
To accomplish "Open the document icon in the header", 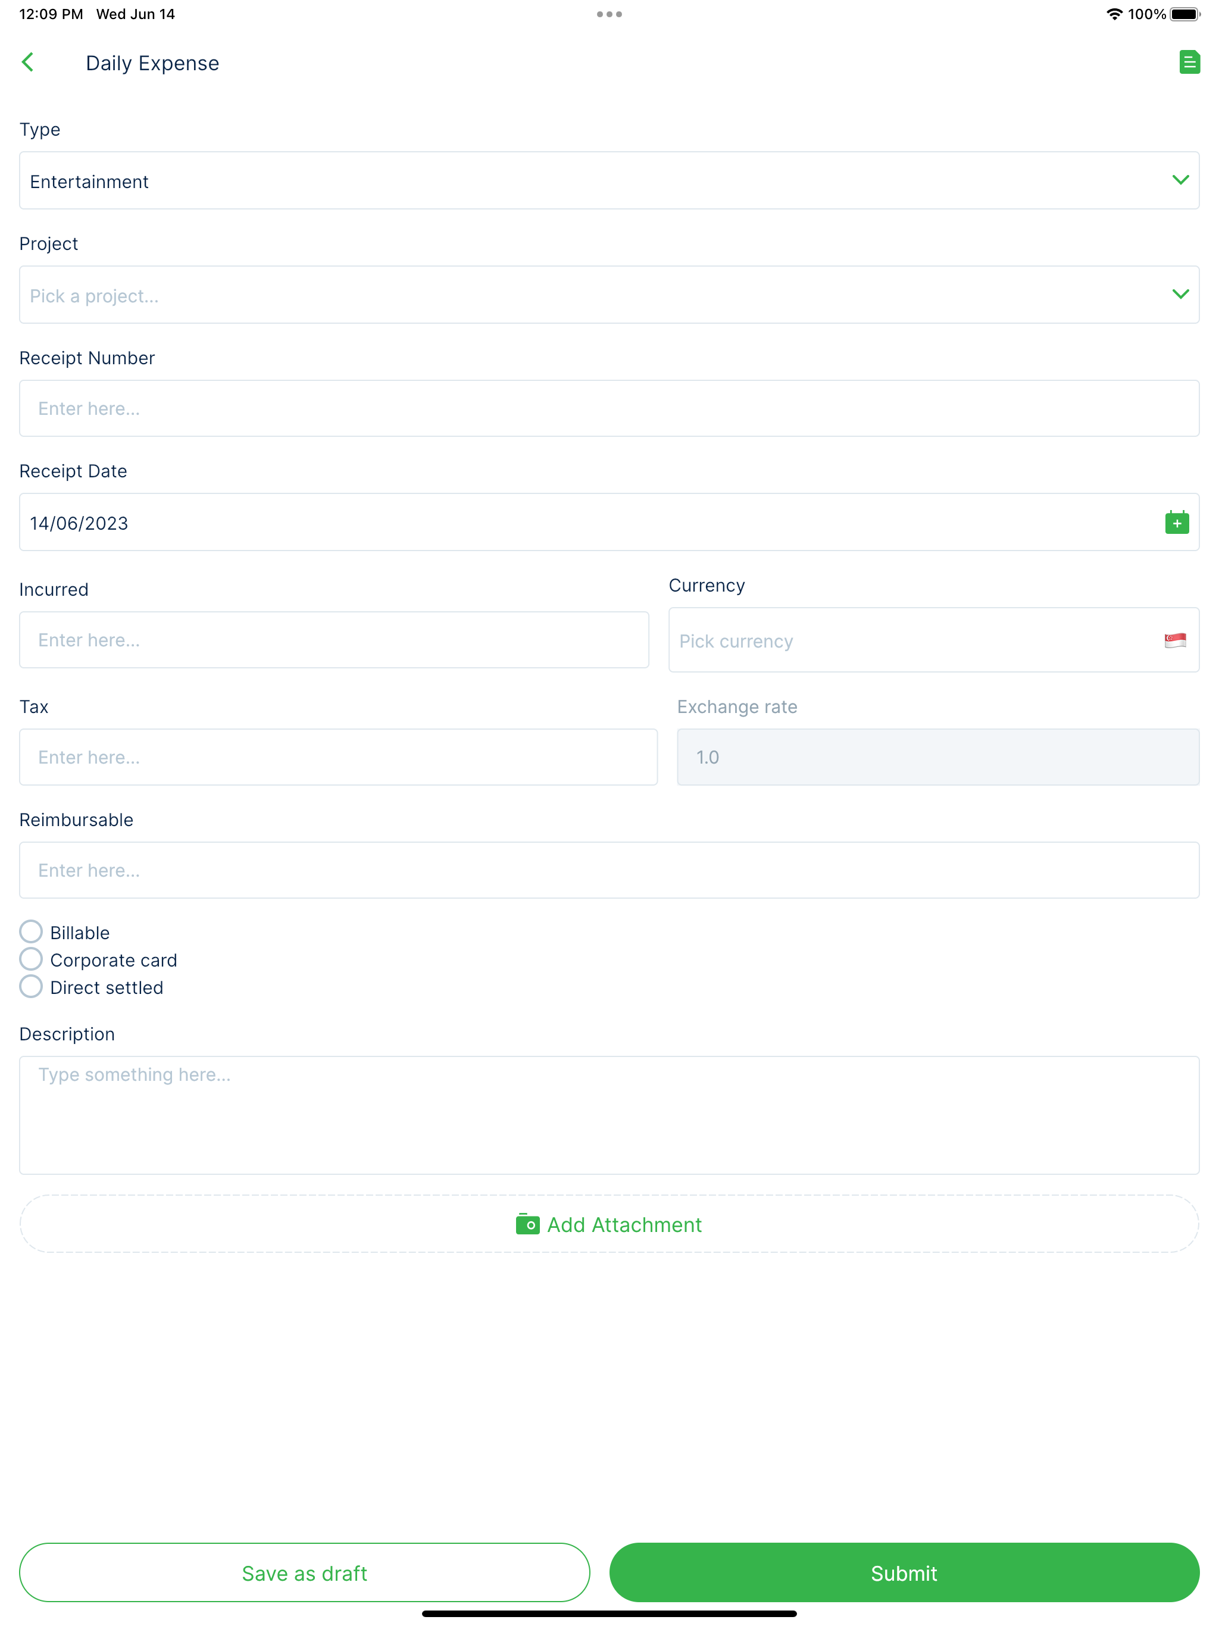I will 1189,62.
